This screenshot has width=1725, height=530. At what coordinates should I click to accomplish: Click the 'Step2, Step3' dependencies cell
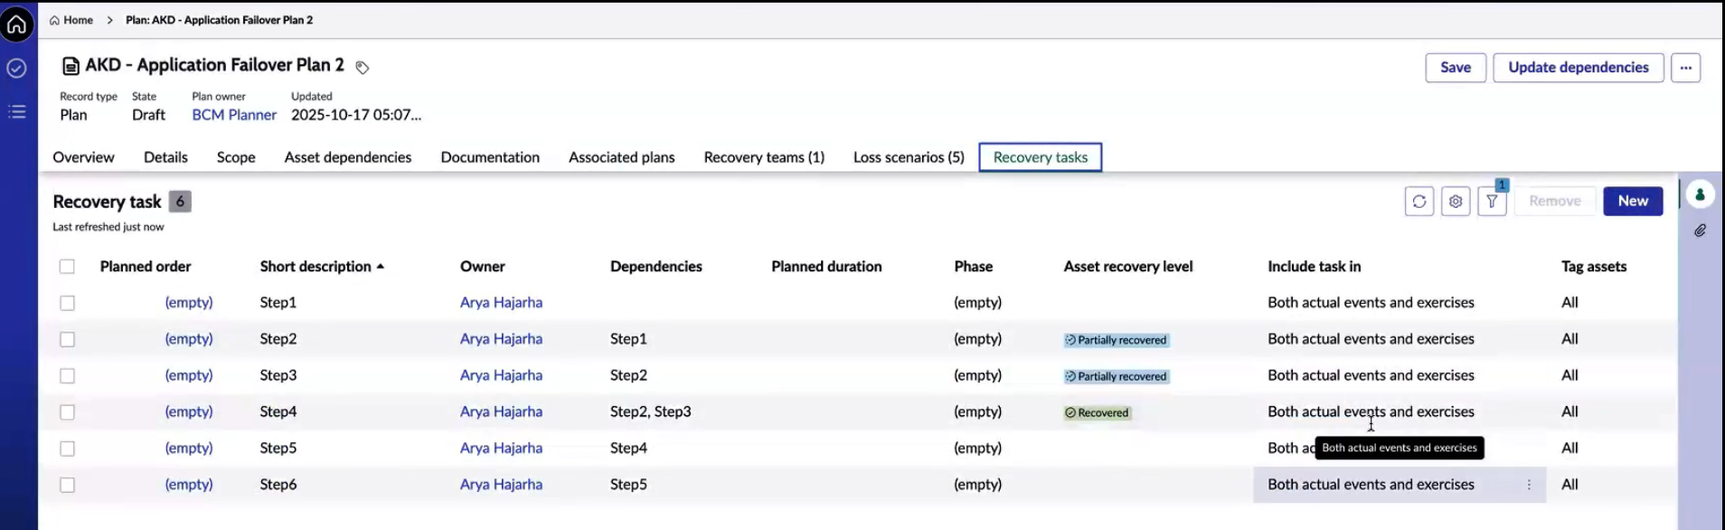point(651,412)
